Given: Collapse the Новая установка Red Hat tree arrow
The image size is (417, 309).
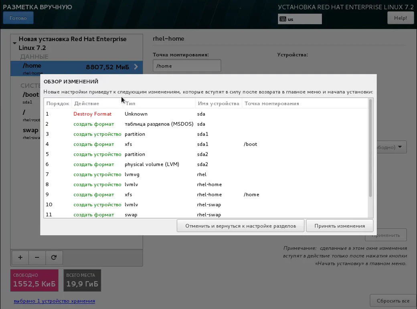Looking at the screenshot, I should tap(14, 43).
